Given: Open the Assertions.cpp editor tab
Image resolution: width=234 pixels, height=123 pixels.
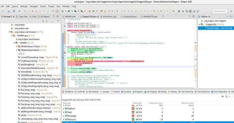Looking at the screenshot, I should point(108,16).
